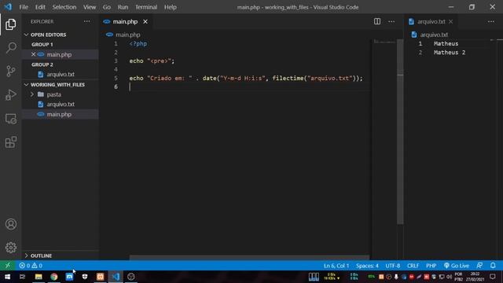Switch to the arquivo.txt editor tab
This screenshot has height=283, width=503.
431,21
